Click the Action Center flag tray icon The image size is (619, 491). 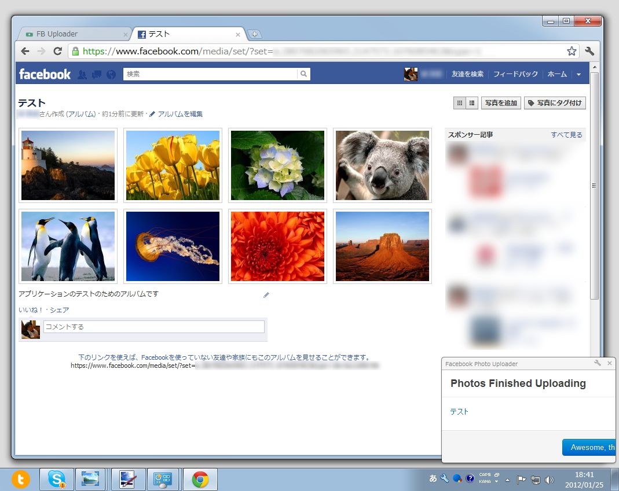pos(522,479)
